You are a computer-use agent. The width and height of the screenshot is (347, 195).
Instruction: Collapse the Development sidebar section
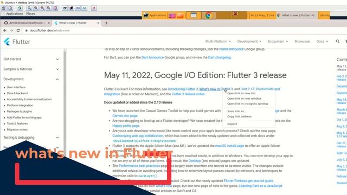[x=31, y=79]
